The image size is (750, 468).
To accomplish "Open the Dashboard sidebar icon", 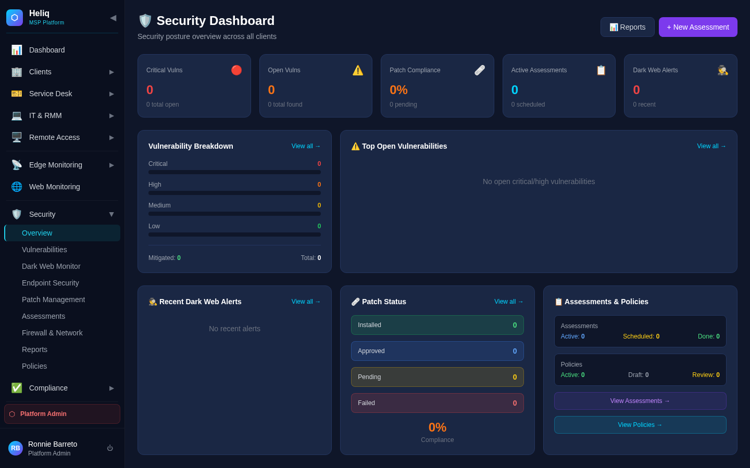I will pyautogui.click(x=16, y=49).
